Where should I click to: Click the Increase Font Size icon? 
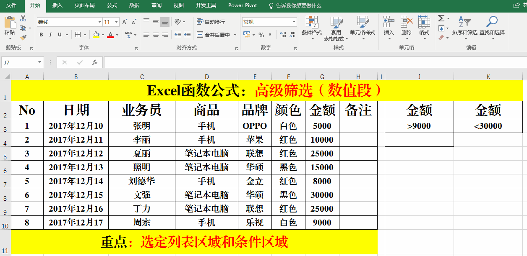pyautogui.click(x=125, y=22)
